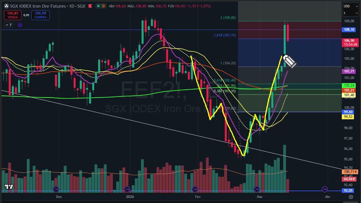361x203 pixels.
Task: Click the rollover marker icon near Mar
Action: click(257, 189)
